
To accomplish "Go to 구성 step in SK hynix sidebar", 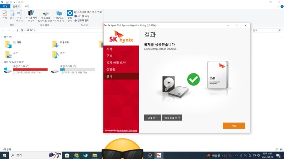I will 121,56.
